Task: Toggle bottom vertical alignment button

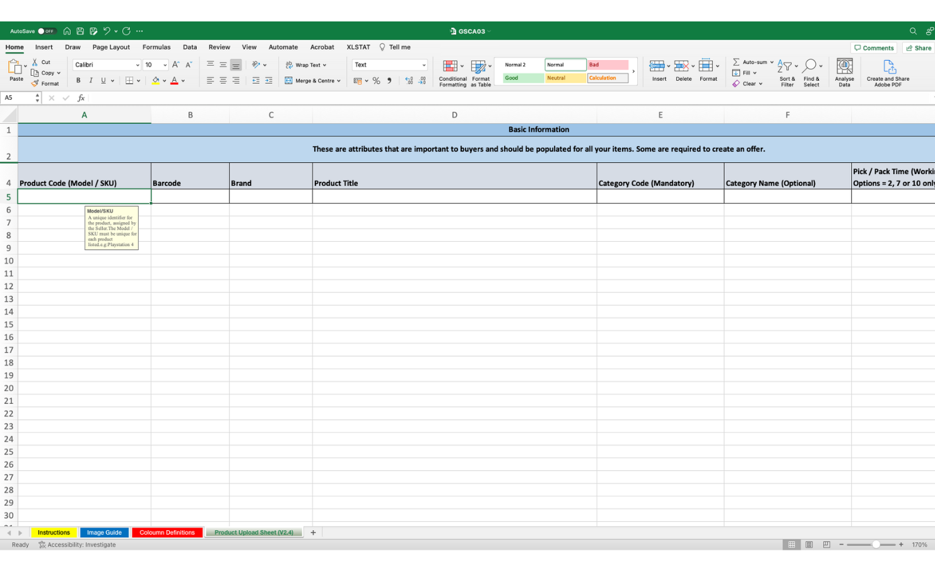Action: [236, 65]
